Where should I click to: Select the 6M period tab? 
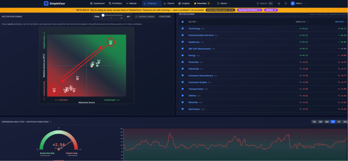pyautogui.click(x=327, y=122)
